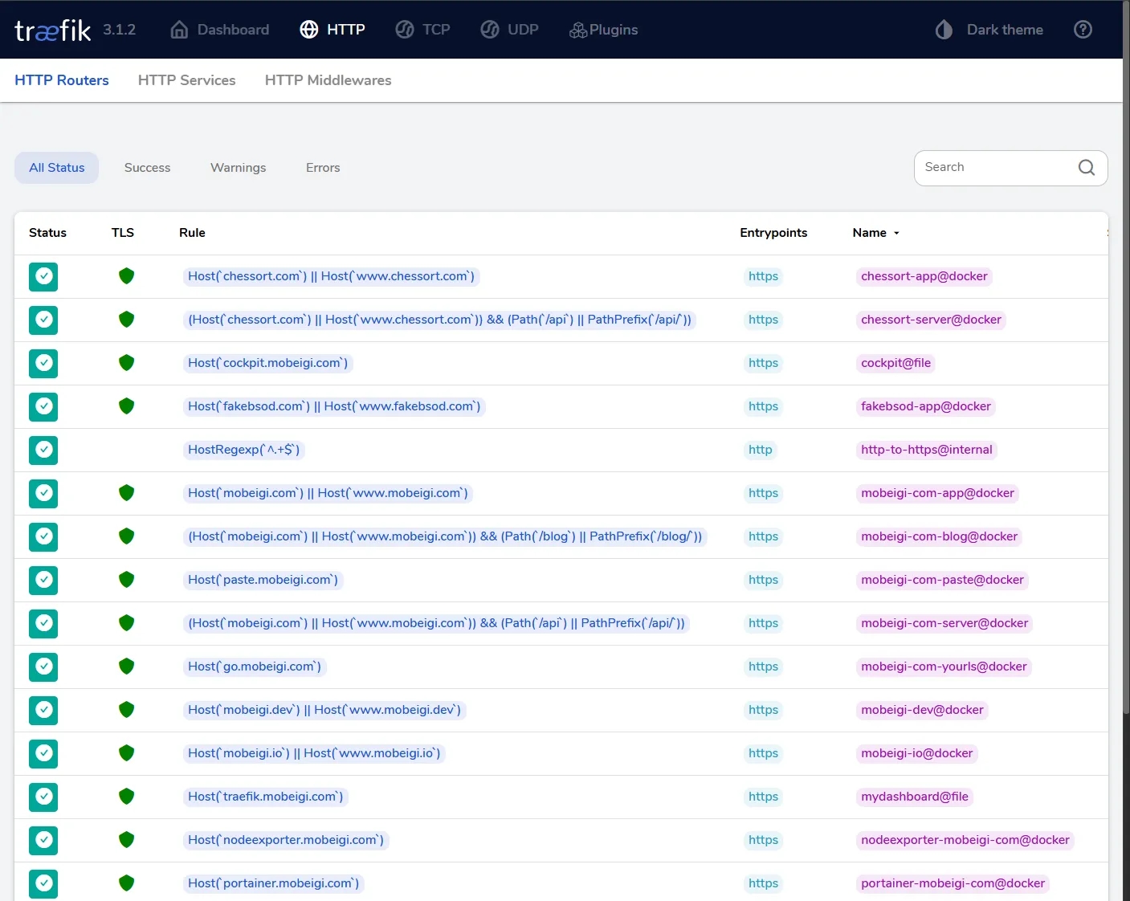Filter routers by Errors status
The width and height of the screenshot is (1130, 901).
(322, 168)
